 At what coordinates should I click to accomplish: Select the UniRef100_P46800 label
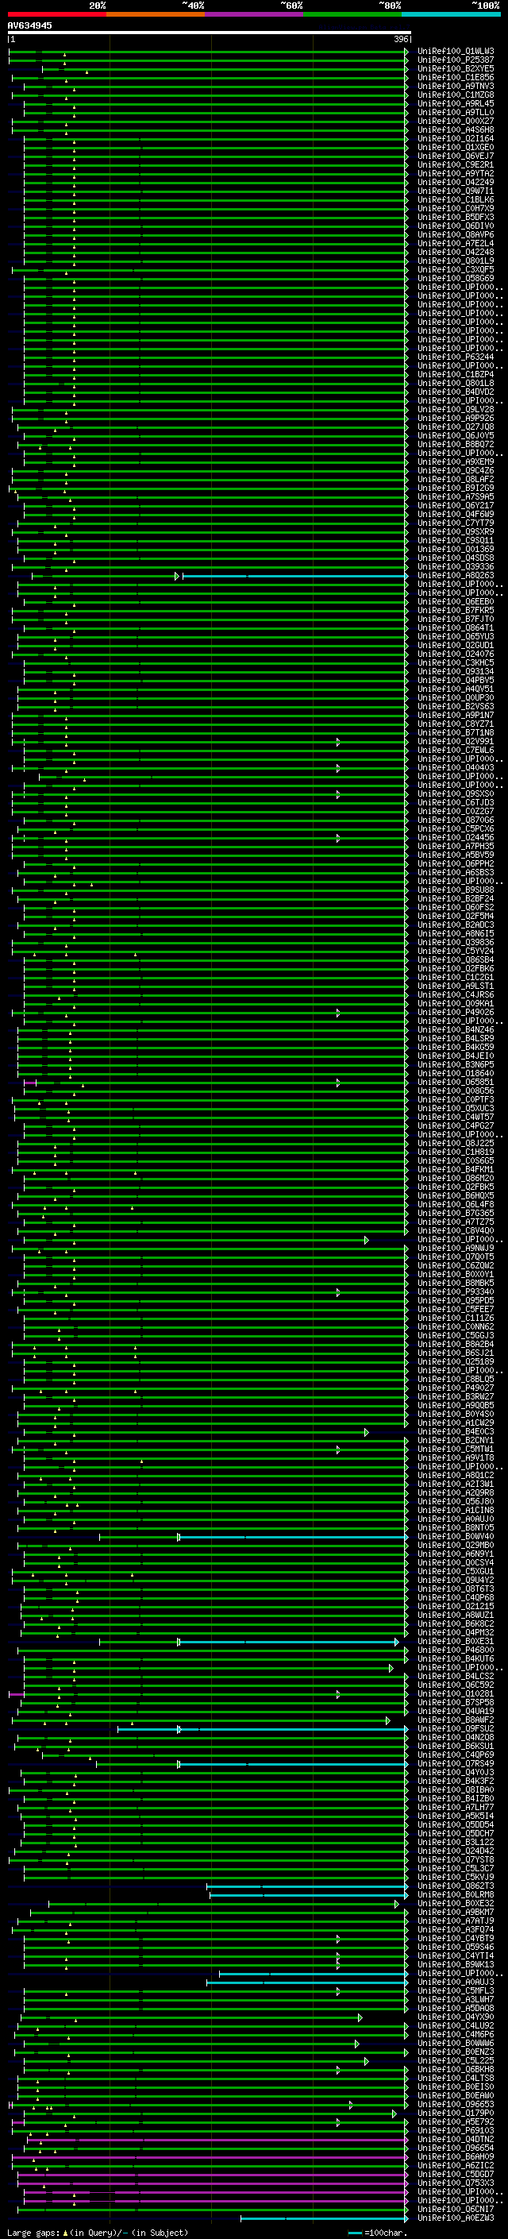coord(456,1650)
